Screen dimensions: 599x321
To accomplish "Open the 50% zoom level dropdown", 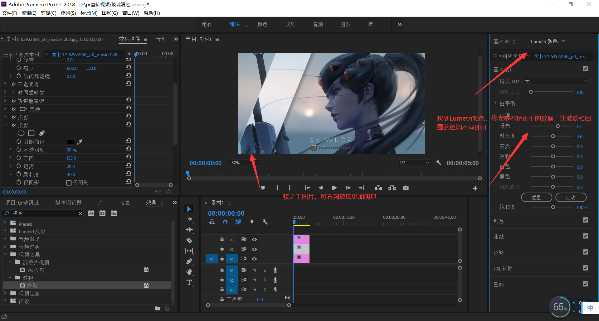I will coord(246,163).
